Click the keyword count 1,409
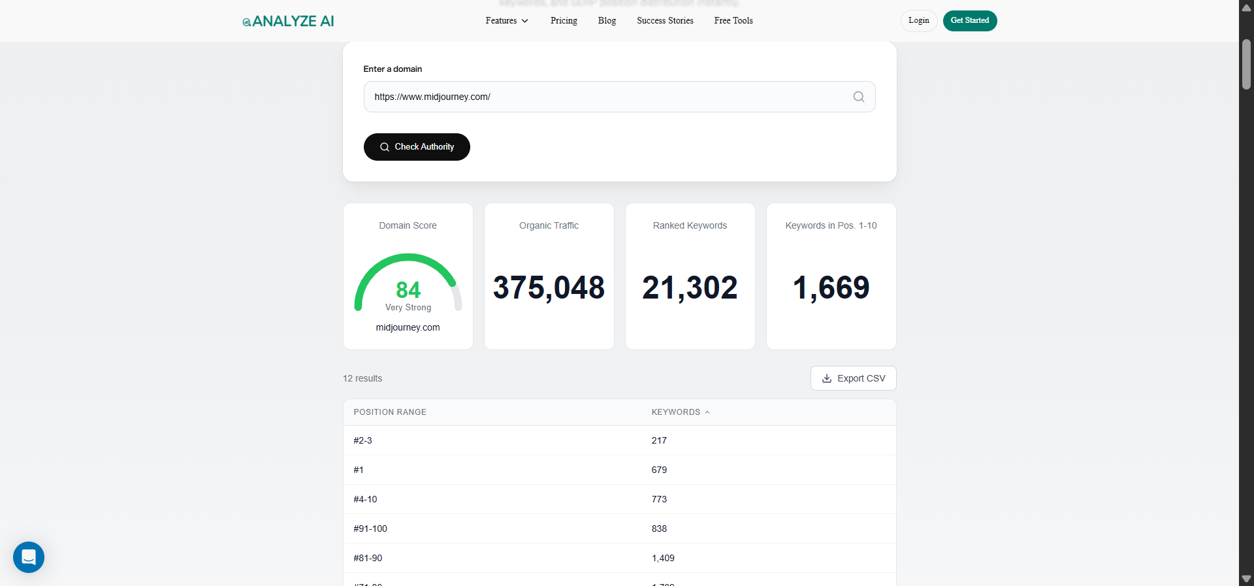This screenshot has height=586, width=1254. click(x=663, y=558)
